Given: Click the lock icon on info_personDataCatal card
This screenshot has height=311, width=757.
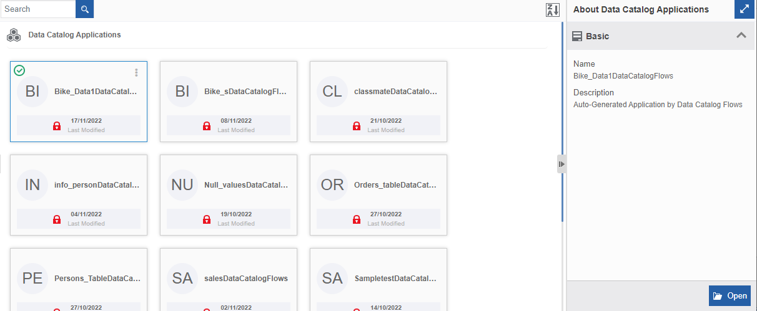Looking at the screenshot, I should tap(57, 219).
